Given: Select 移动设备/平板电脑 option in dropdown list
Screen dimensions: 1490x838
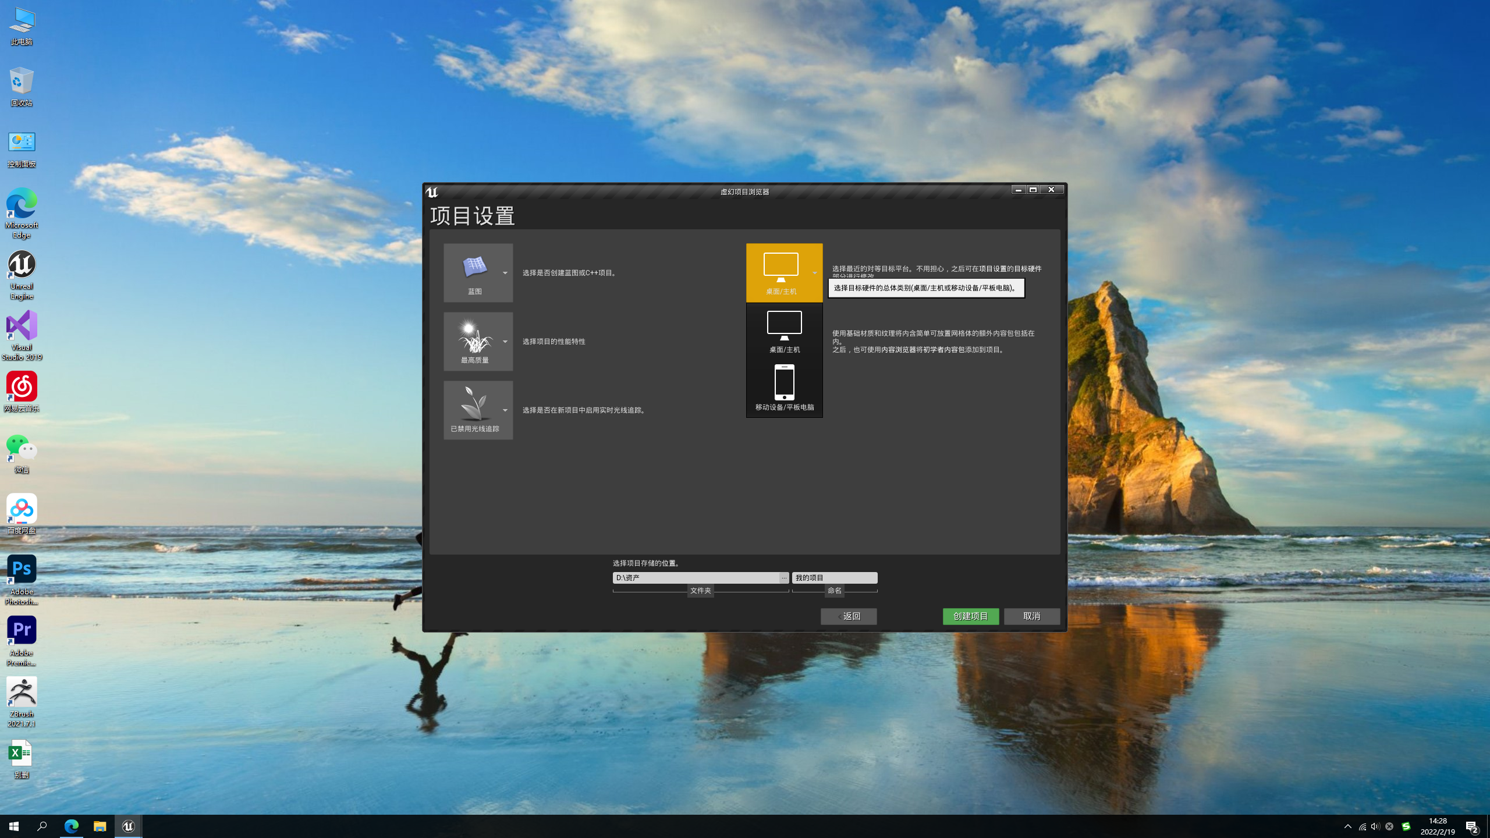Looking at the screenshot, I should tap(784, 388).
